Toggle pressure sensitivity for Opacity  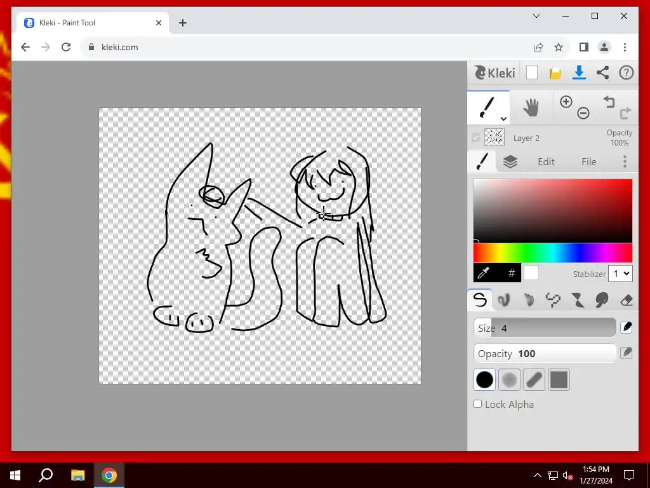click(627, 353)
